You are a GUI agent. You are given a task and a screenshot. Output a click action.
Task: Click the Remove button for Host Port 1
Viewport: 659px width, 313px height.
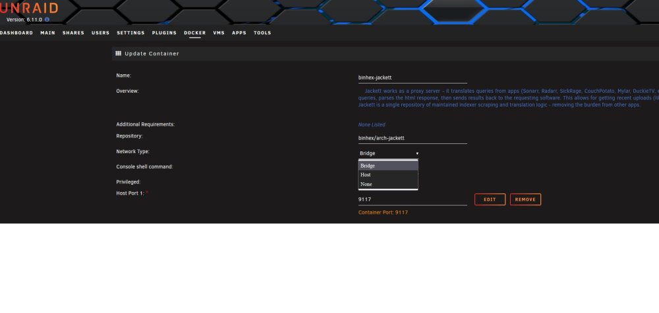point(525,200)
